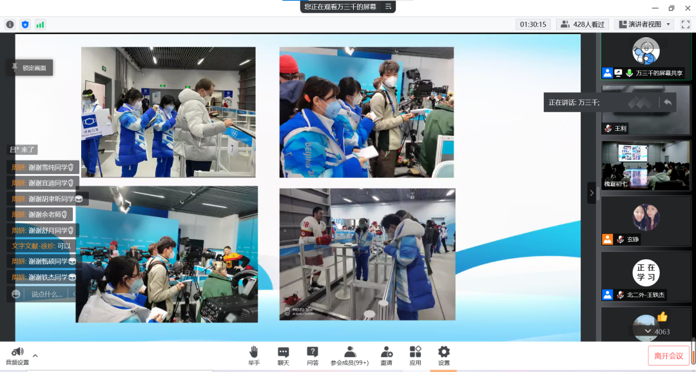Expand audio options arrow beside 音频设置
The width and height of the screenshot is (696, 372).
35,355
